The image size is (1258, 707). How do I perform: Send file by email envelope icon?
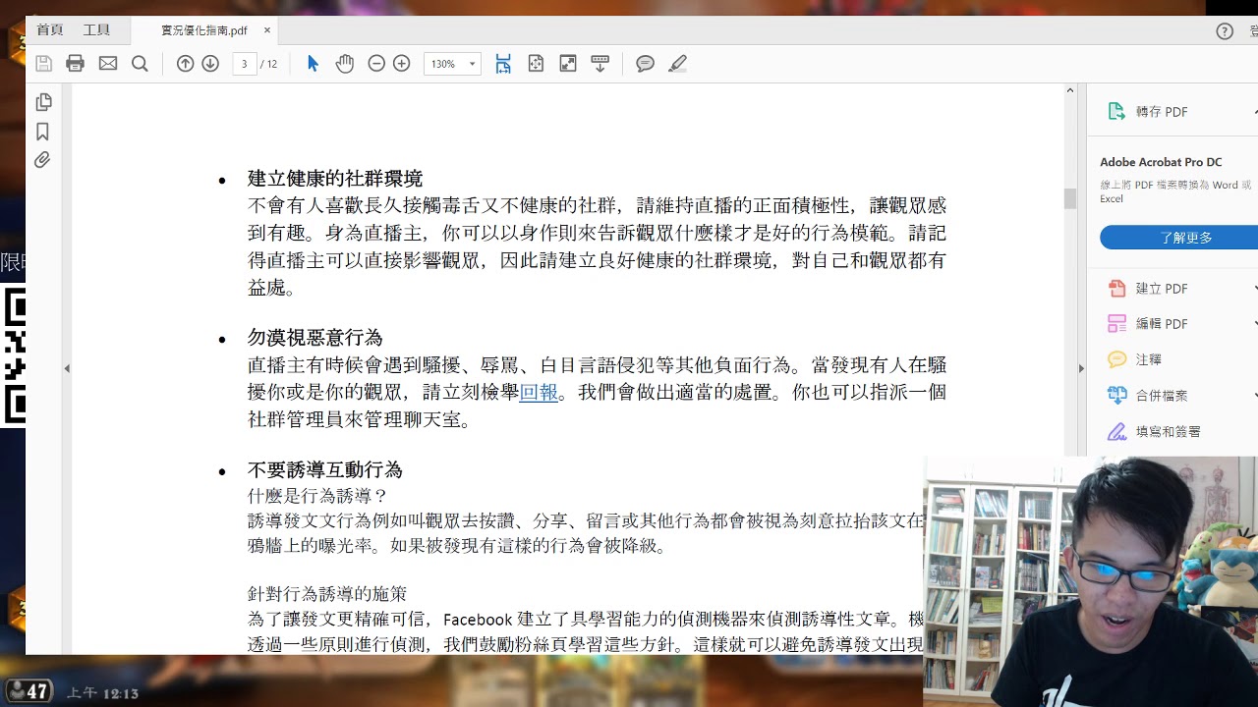tap(108, 64)
